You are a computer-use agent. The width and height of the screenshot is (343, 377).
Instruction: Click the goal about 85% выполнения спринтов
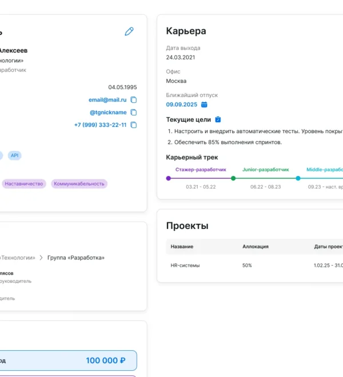[228, 142]
